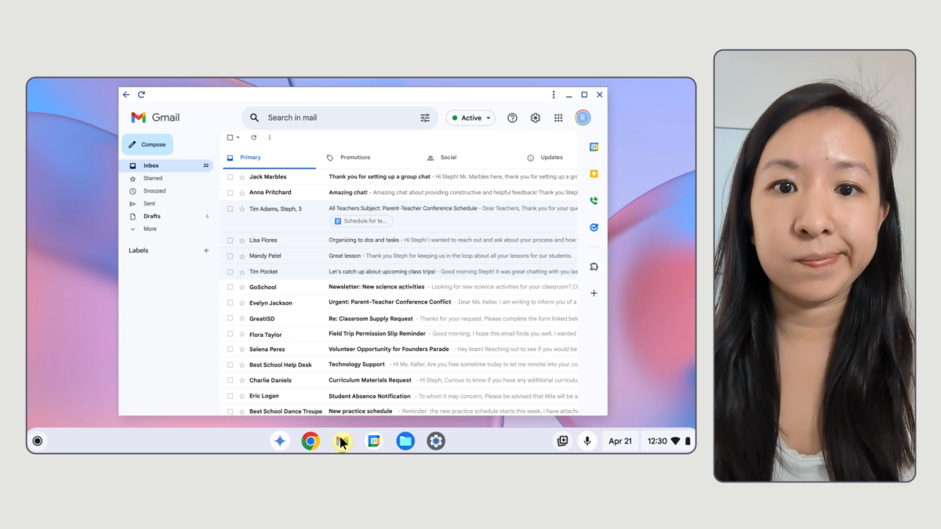Image resolution: width=941 pixels, height=529 pixels.
Task: Click the Help question mark icon
Action: coord(512,118)
